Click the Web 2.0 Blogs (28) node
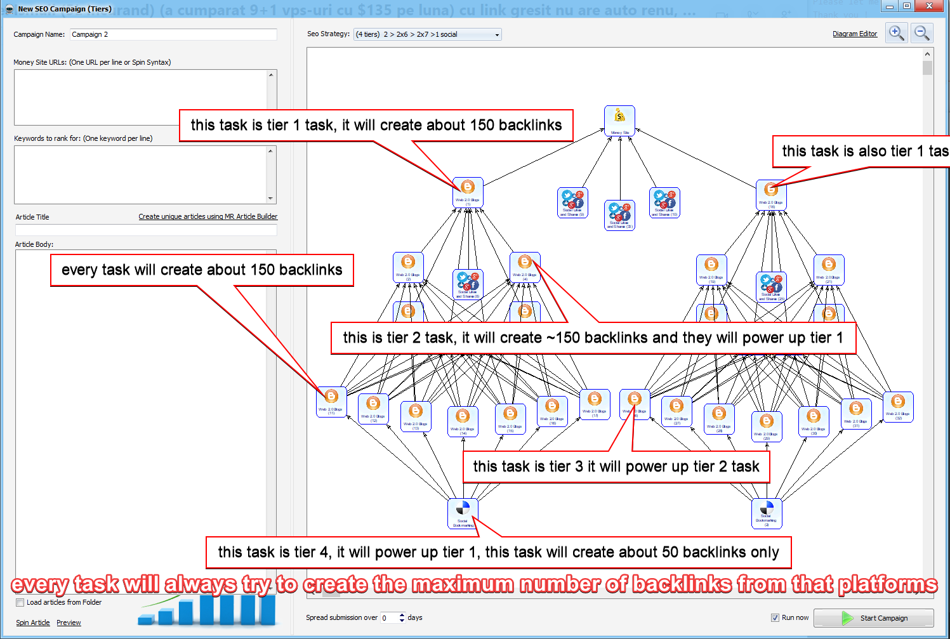Image resolution: width=950 pixels, height=639 pixels. click(x=719, y=419)
